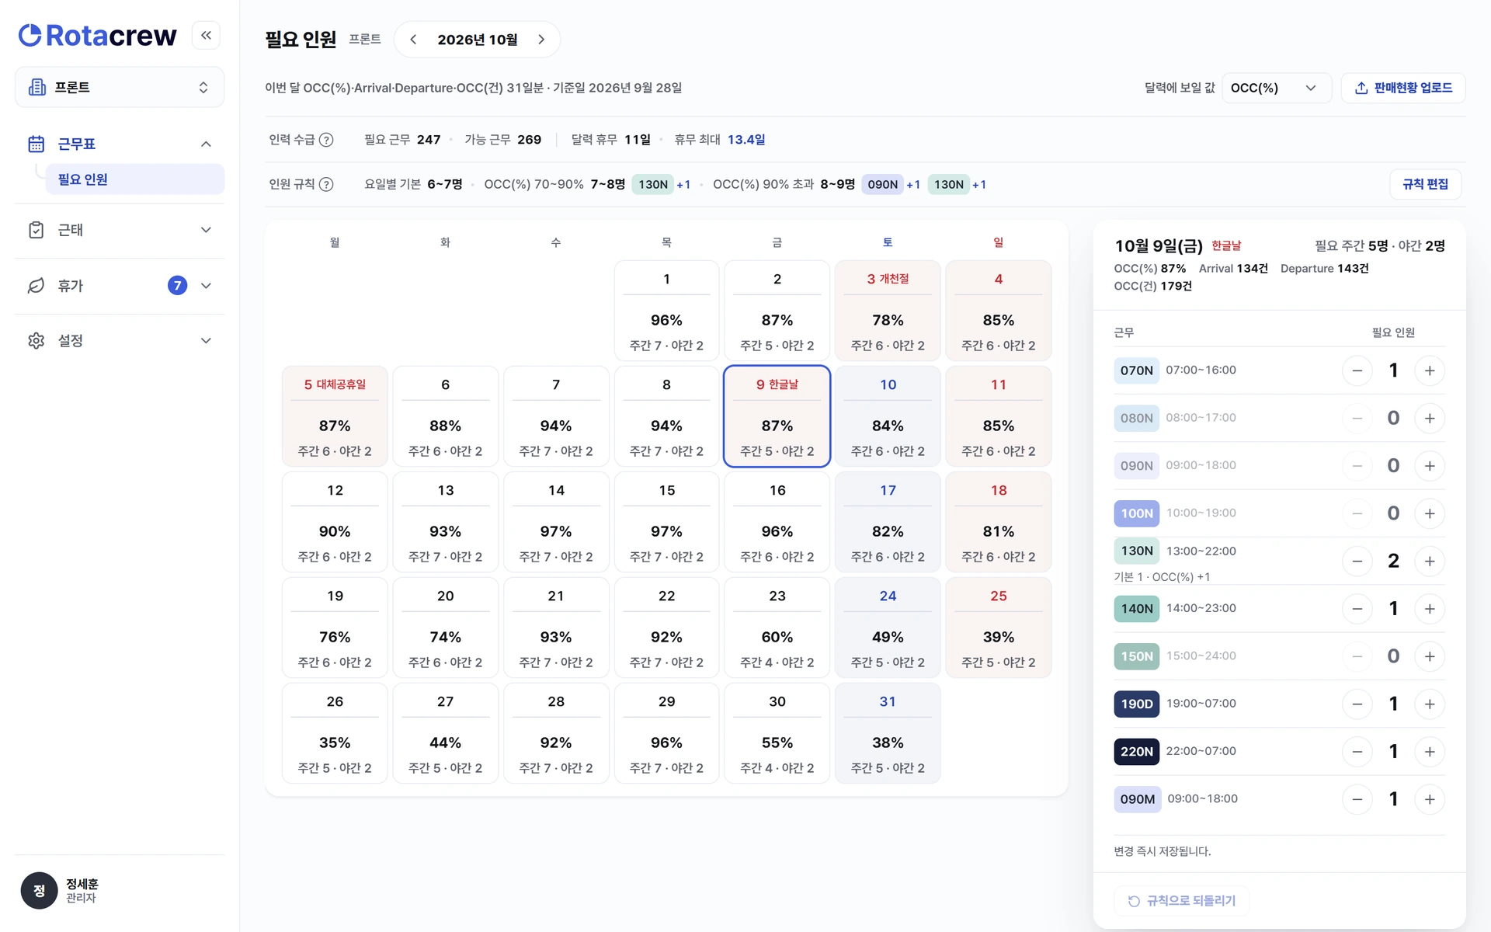
Task: Open the 프론트 department selector
Action: coord(120,87)
